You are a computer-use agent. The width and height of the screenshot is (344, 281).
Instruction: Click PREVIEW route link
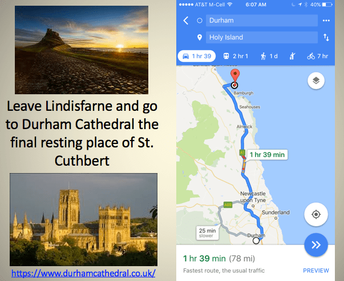[x=315, y=270]
